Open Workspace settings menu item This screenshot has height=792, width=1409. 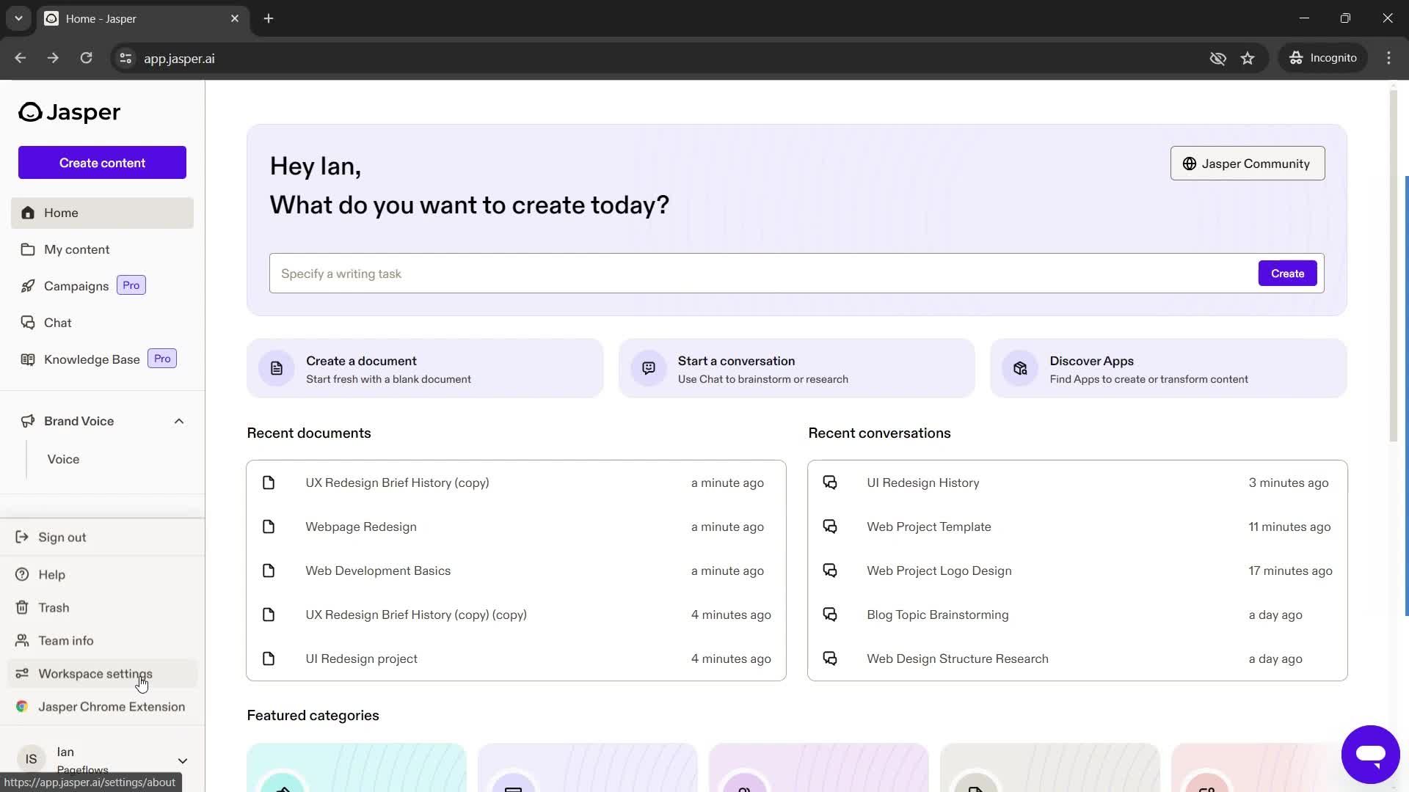[95, 673]
